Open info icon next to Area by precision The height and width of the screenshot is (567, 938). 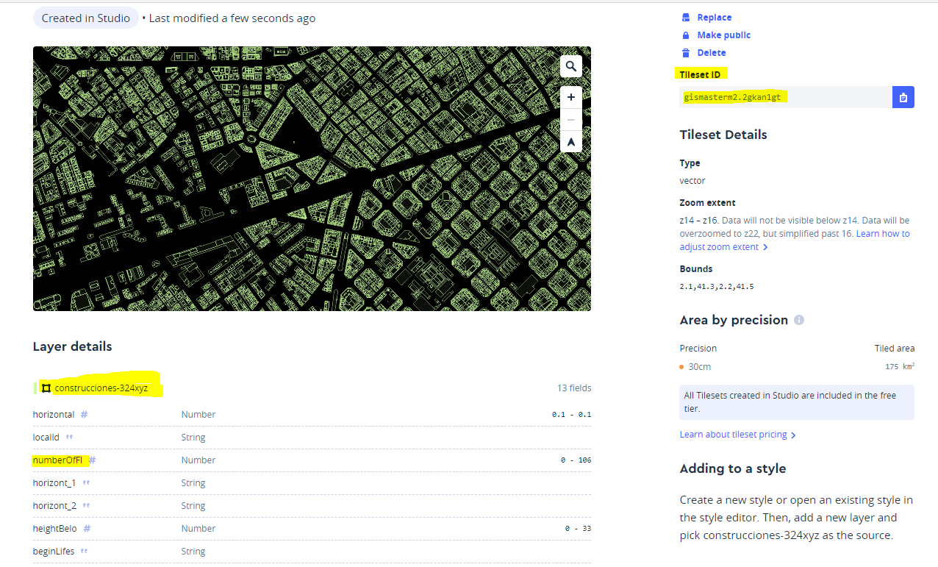799,320
